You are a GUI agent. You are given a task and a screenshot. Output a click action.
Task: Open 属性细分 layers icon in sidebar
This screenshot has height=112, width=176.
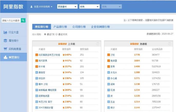[x=5, y=41]
